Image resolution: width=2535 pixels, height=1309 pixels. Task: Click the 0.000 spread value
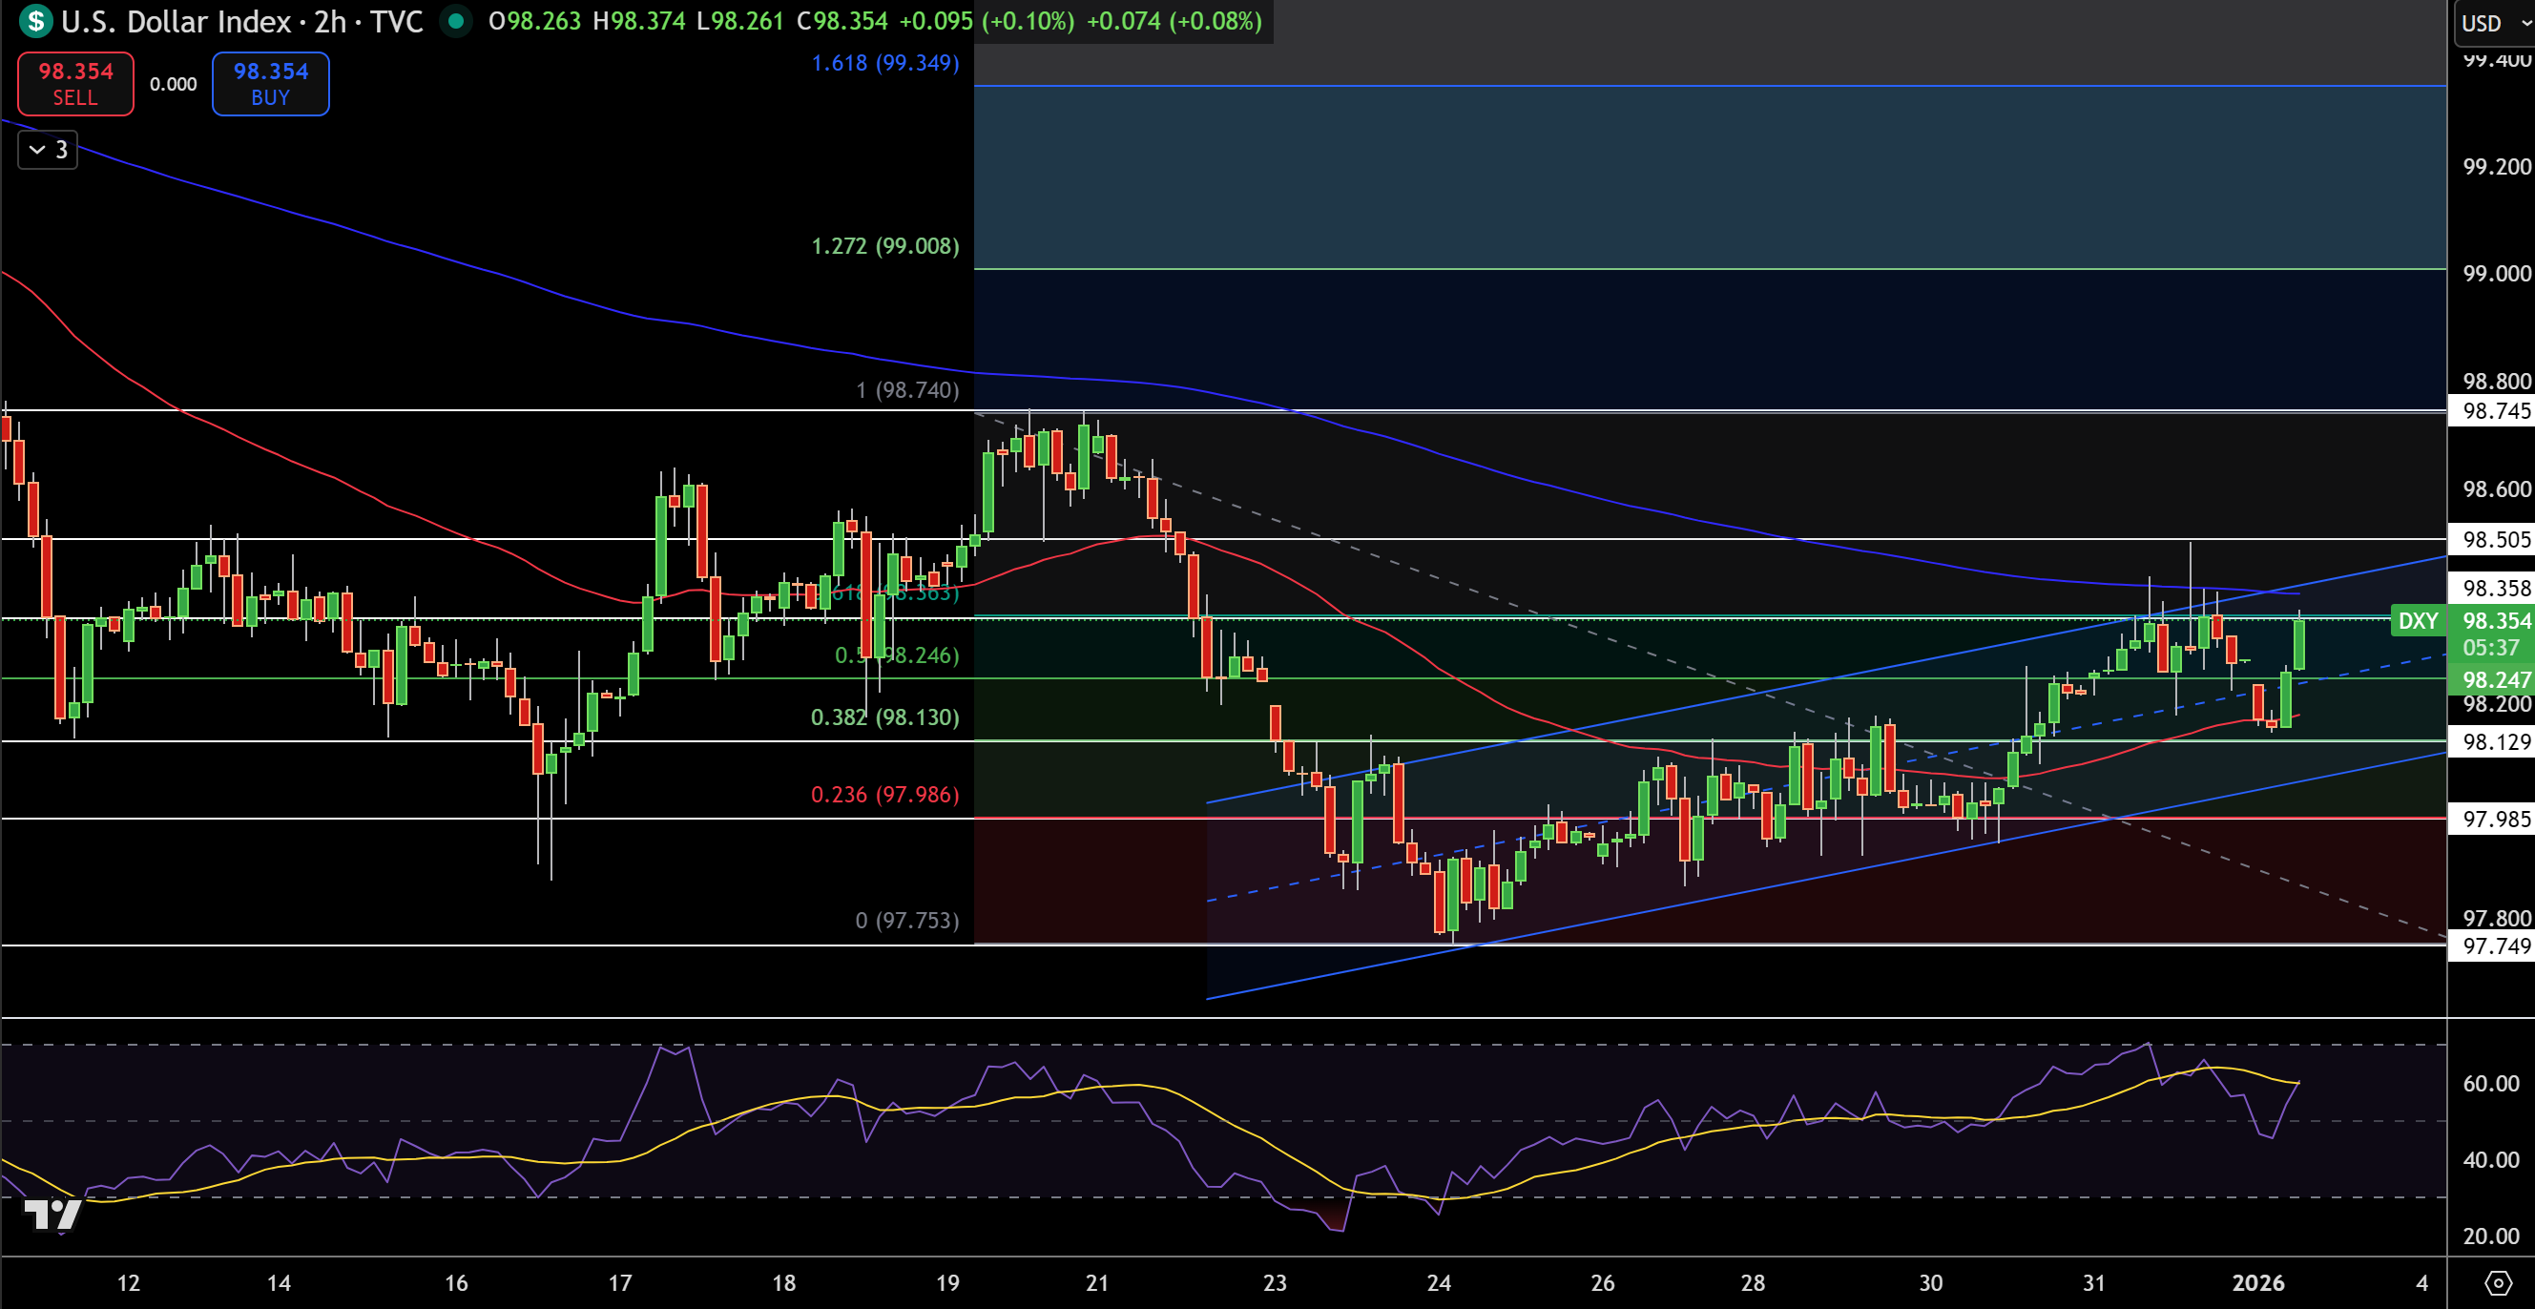tap(174, 85)
